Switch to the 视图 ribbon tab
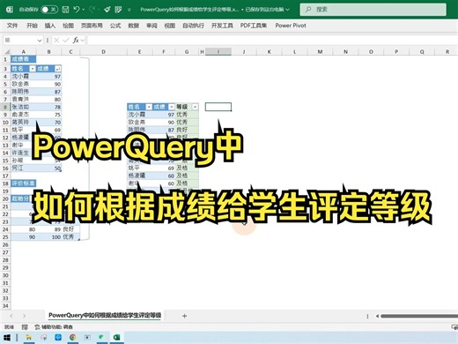Viewport: 458px width, 344px height. (x=170, y=26)
